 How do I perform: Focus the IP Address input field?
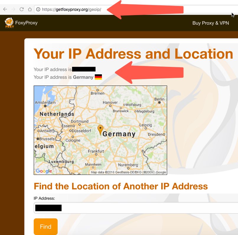(136, 208)
